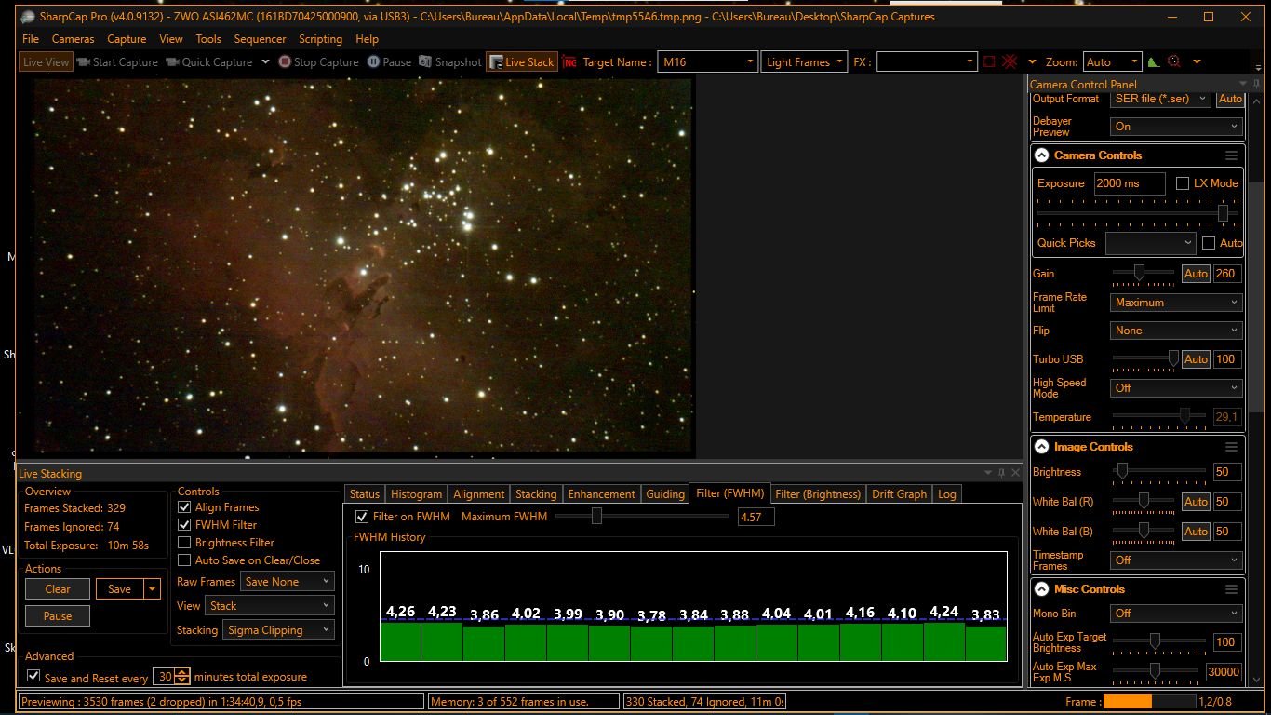Viewport: 1271px width, 715px height.
Task: Click the Clear button in Live Stacking
Action: (58, 589)
